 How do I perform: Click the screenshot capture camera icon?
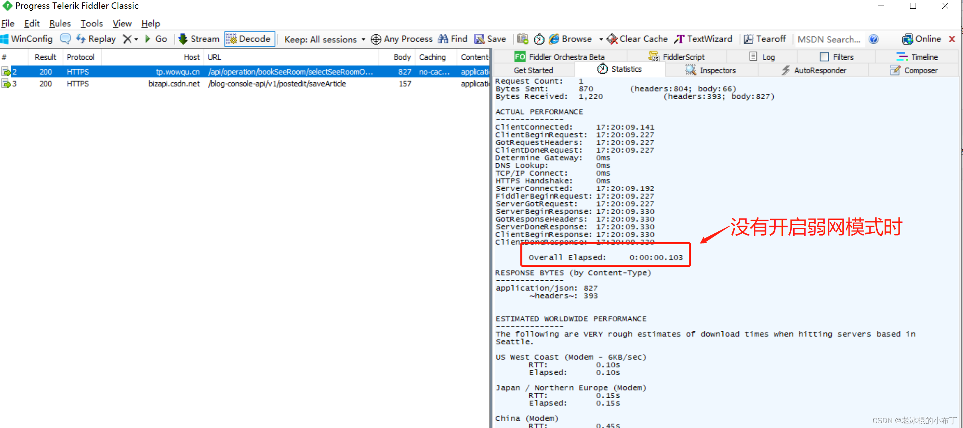[x=522, y=39]
